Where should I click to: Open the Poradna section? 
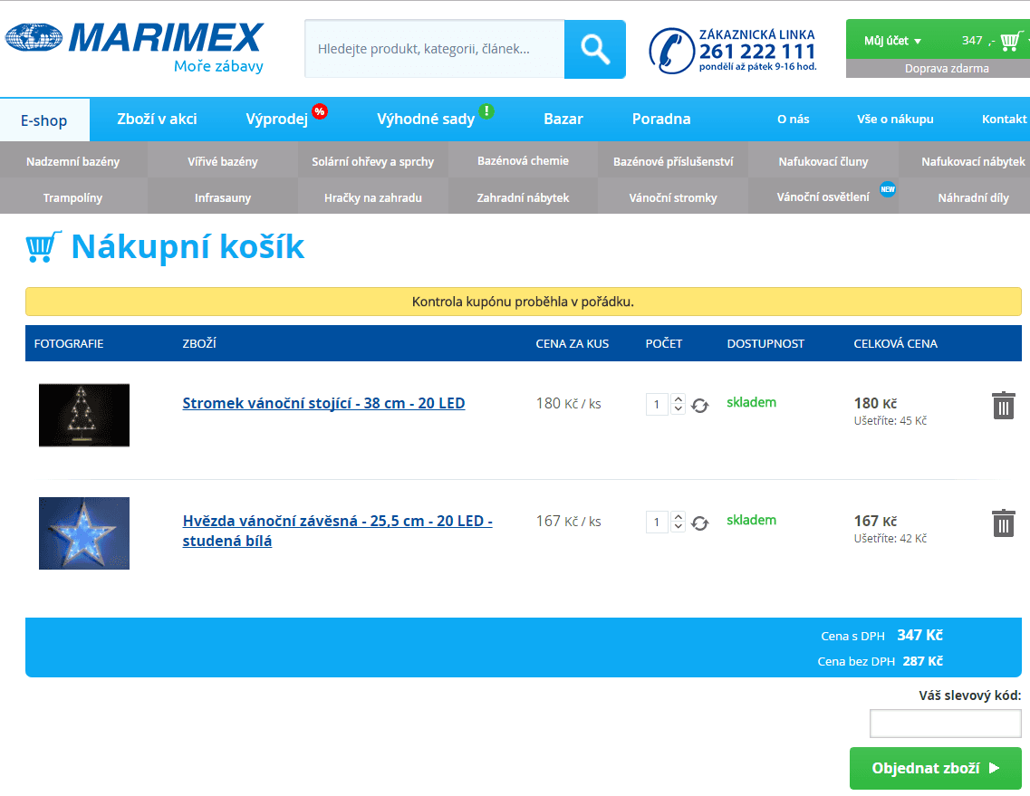(660, 119)
